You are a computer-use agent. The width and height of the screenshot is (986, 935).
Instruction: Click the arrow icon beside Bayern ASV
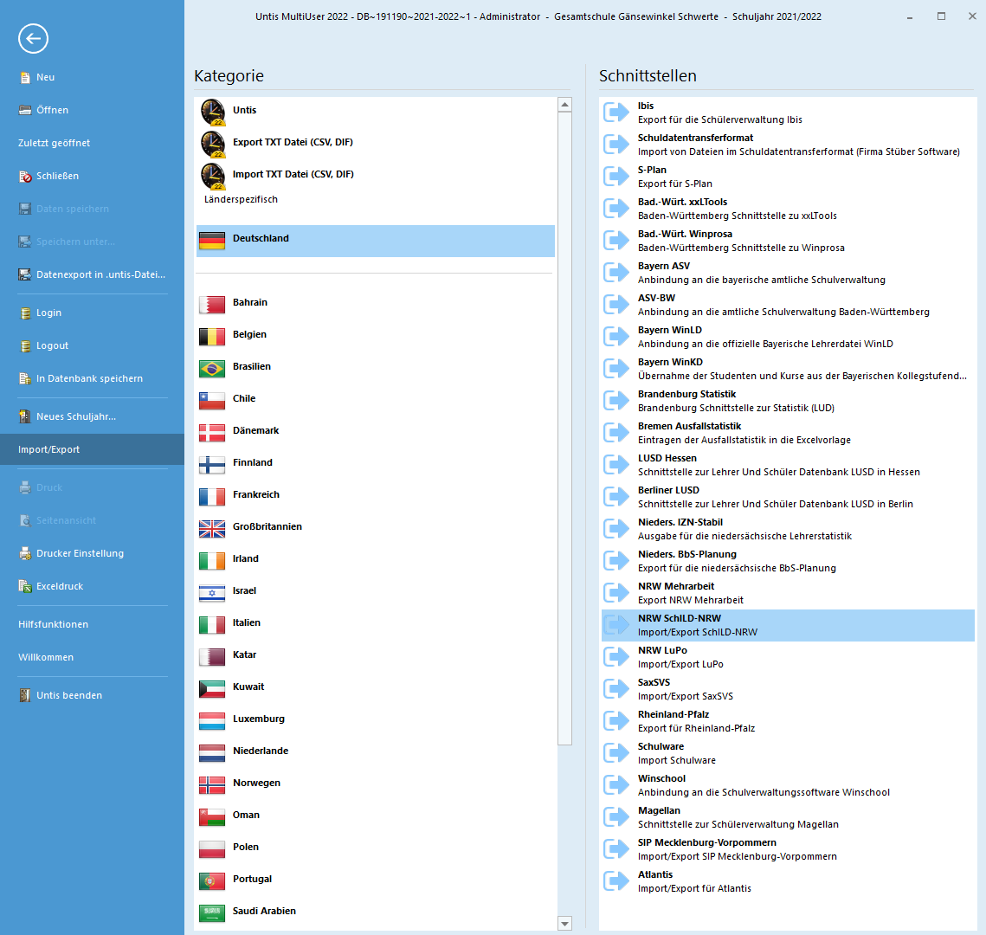[616, 273]
